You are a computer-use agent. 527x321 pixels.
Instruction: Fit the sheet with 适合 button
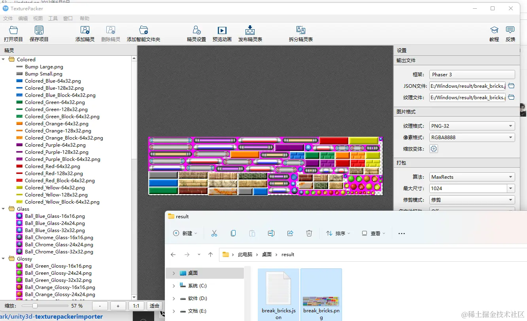click(155, 306)
